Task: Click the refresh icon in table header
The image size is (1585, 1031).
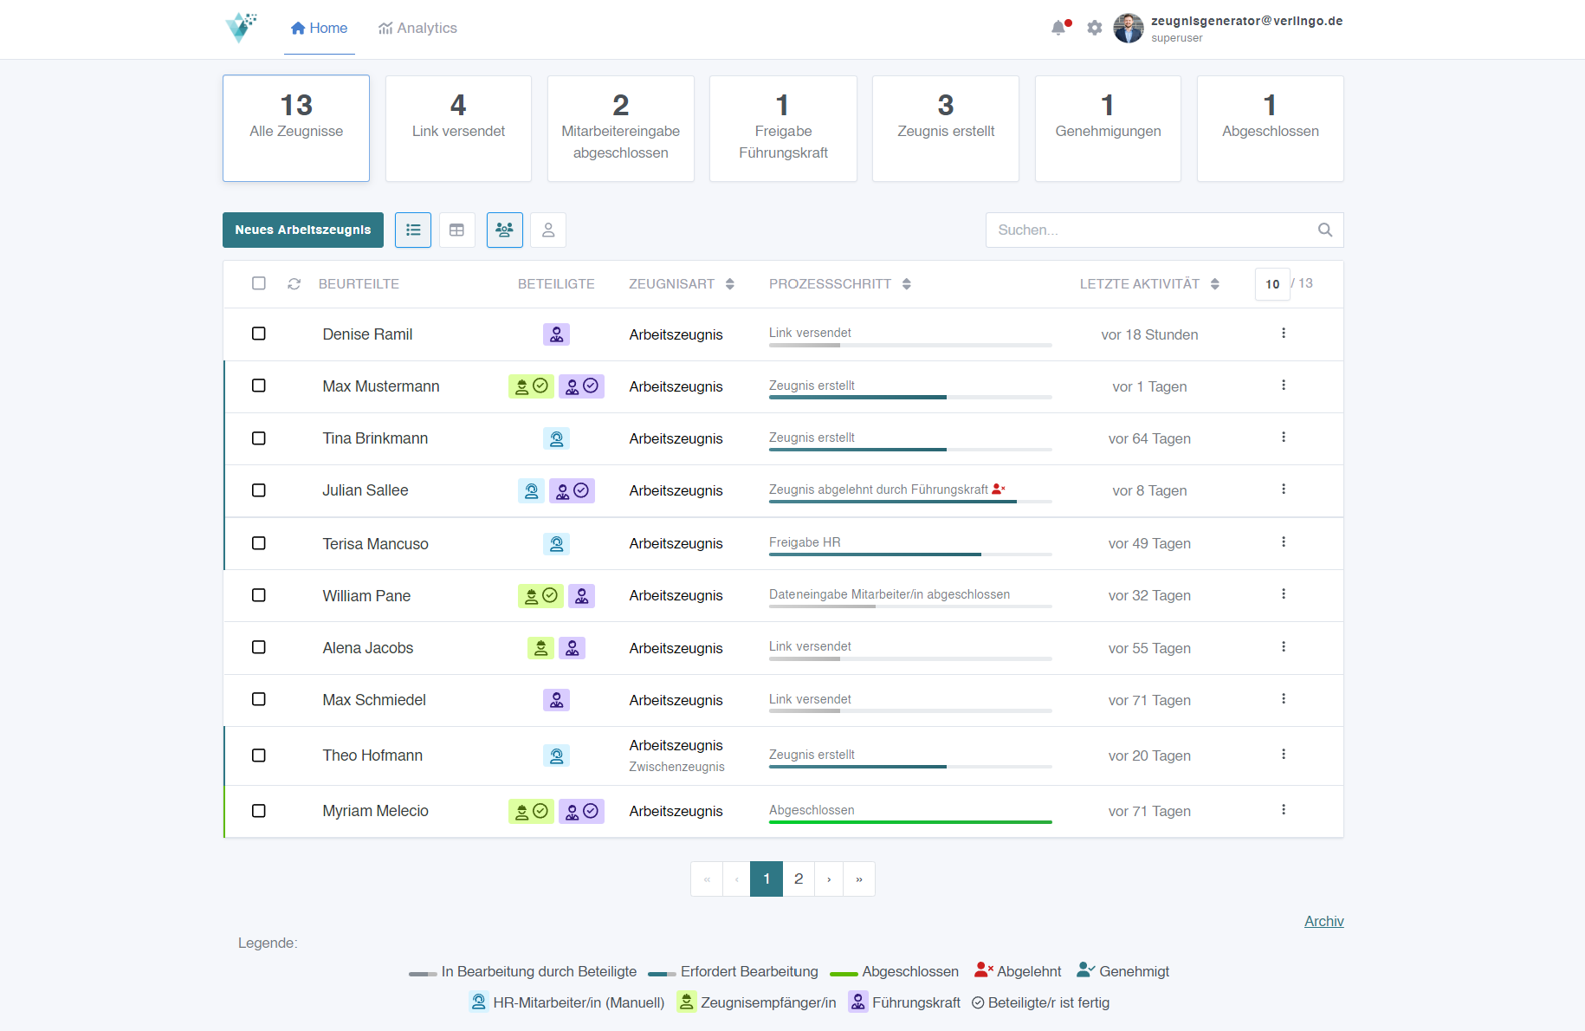Action: pos(294,284)
